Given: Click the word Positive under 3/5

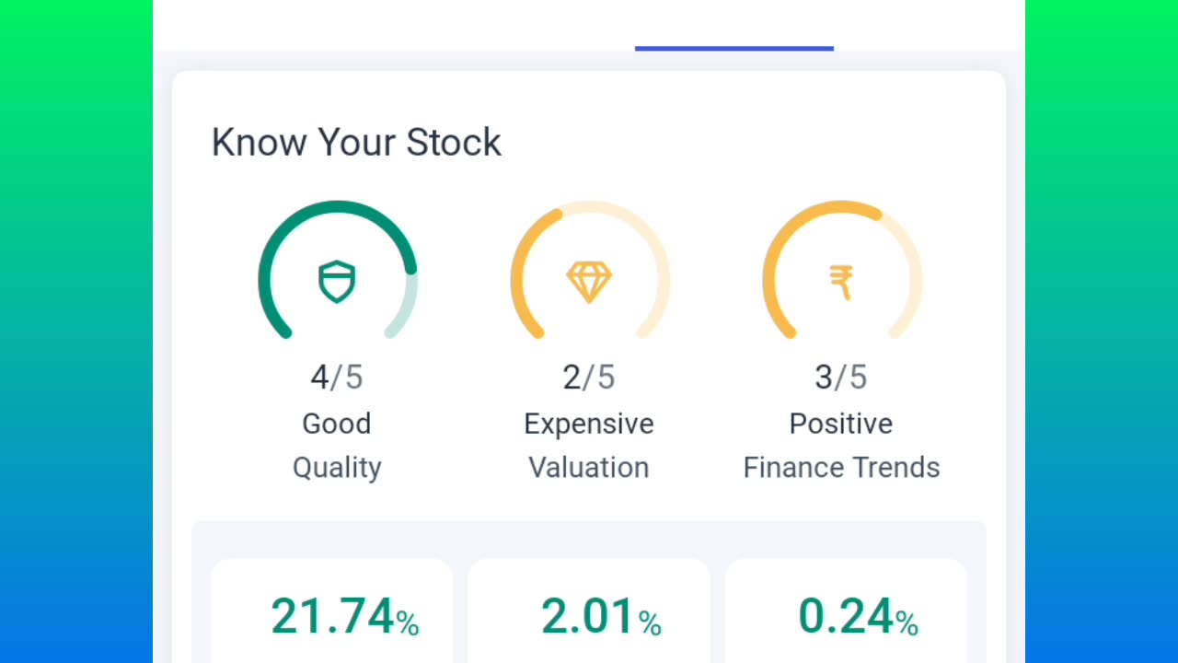Looking at the screenshot, I should click(x=841, y=424).
